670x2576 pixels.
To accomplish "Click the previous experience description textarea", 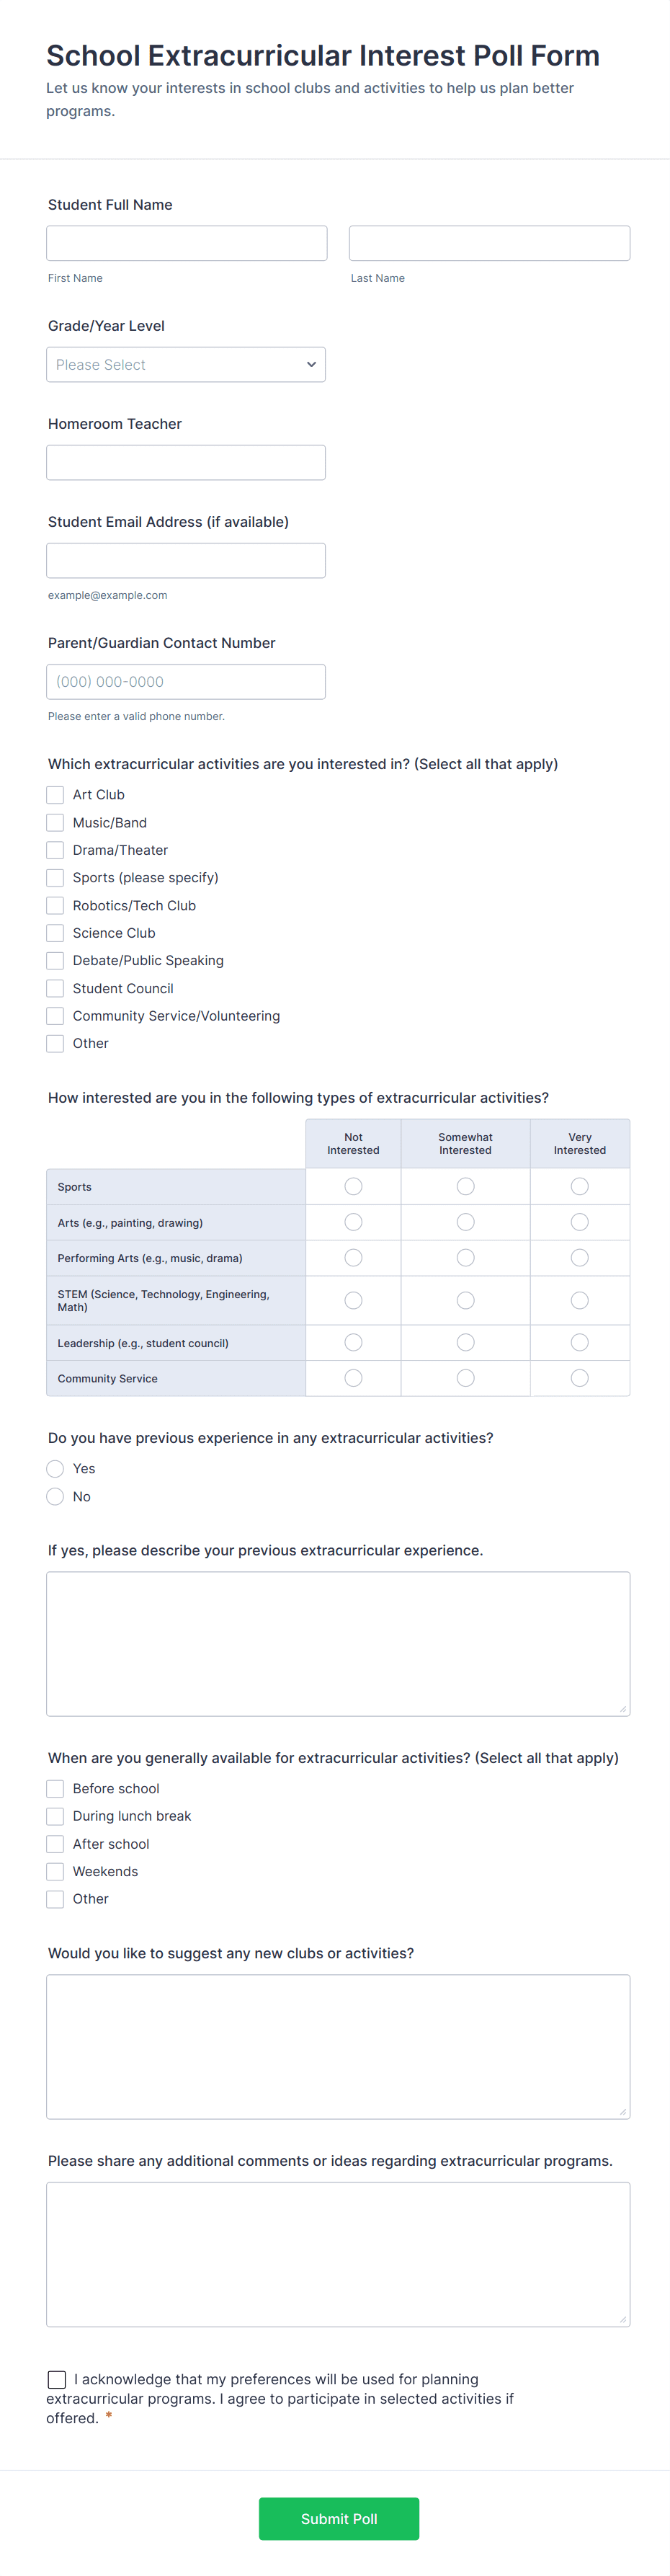I will click(x=338, y=1640).
